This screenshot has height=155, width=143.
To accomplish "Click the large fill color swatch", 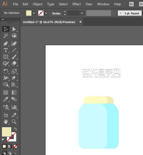I will (7, 132).
